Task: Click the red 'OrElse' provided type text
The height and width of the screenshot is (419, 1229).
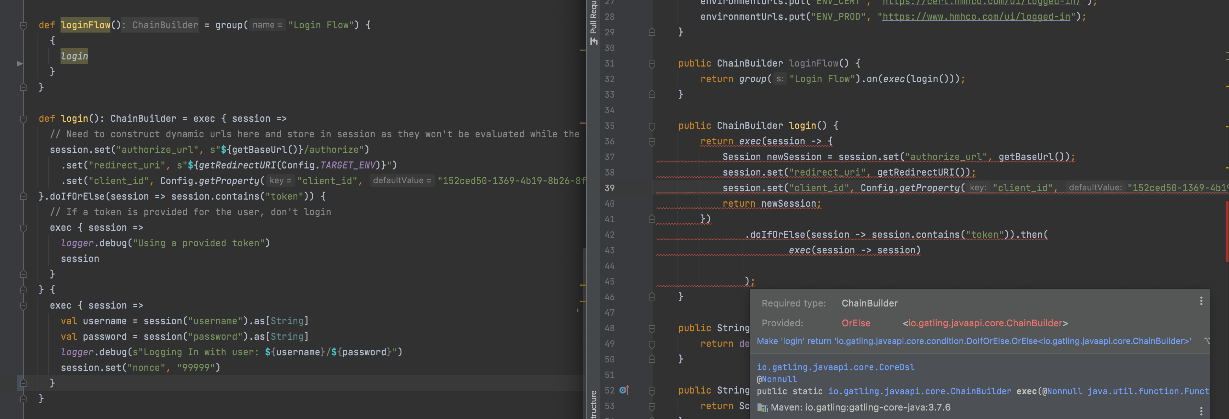Action: 856,323
